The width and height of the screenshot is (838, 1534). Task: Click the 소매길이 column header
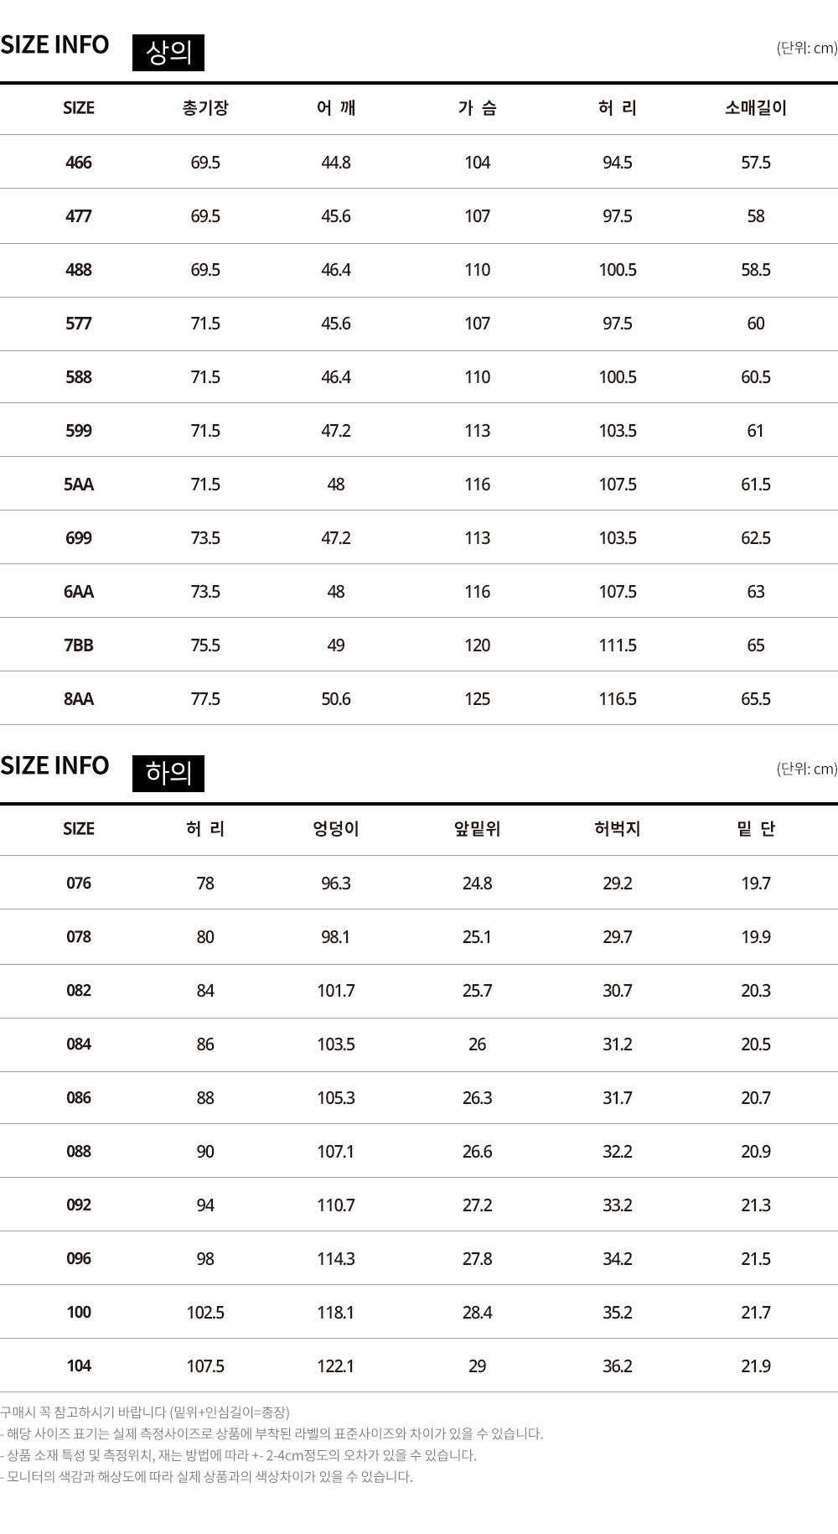pos(755,108)
